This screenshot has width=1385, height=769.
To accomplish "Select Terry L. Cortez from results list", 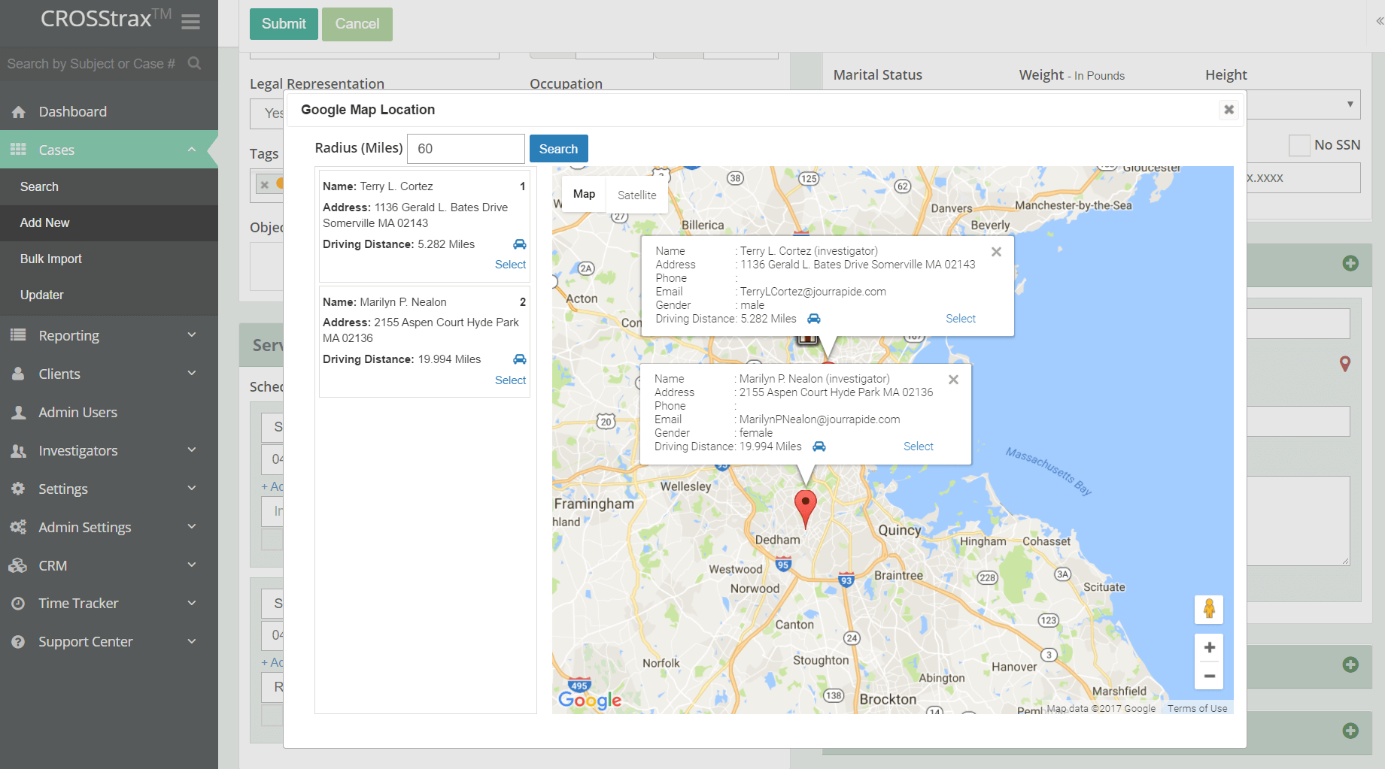I will pyautogui.click(x=510, y=265).
